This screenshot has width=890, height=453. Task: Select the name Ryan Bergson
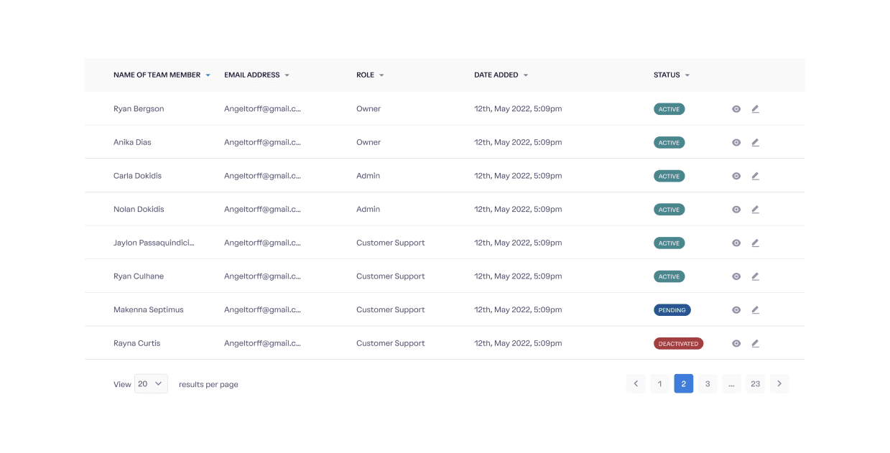point(139,109)
